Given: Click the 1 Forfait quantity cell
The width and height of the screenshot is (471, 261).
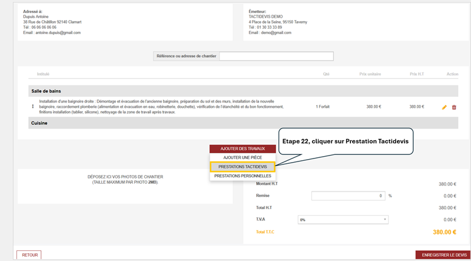Looking at the screenshot, I should click(x=323, y=107).
